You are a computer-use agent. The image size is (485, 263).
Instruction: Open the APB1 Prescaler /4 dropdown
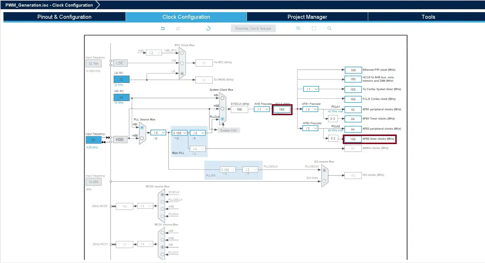coord(310,109)
